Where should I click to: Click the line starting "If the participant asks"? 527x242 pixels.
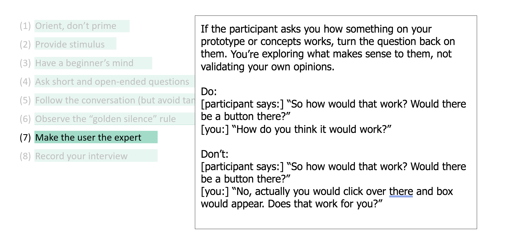316,29
